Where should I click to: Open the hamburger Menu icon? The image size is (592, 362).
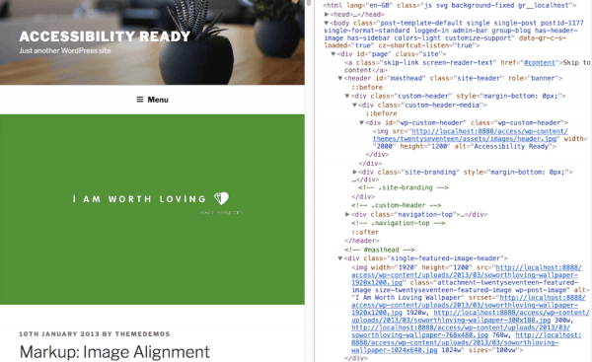click(140, 100)
